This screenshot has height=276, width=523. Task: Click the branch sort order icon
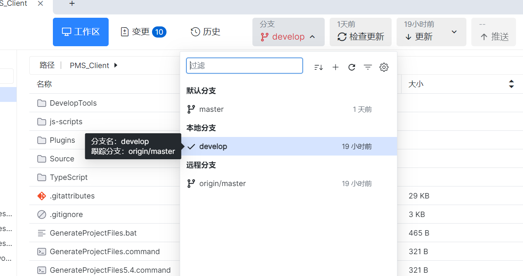pos(319,67)
